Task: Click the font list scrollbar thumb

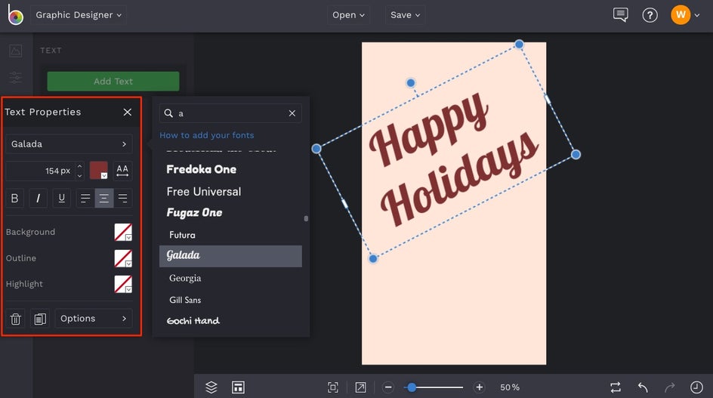Action: click(306, 219)
